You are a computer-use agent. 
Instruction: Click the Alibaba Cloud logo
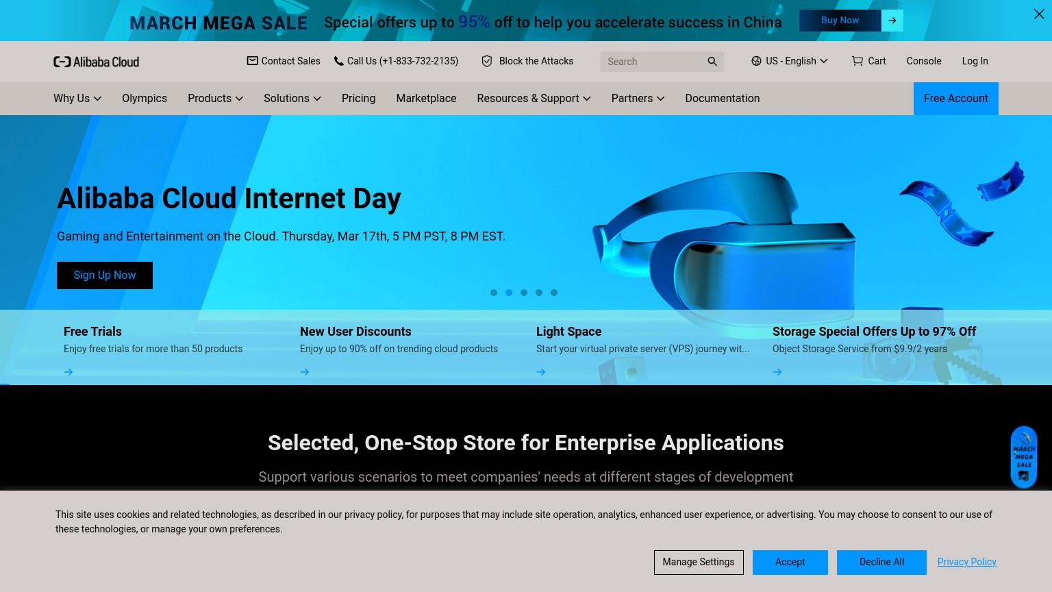tap(96, 62)
